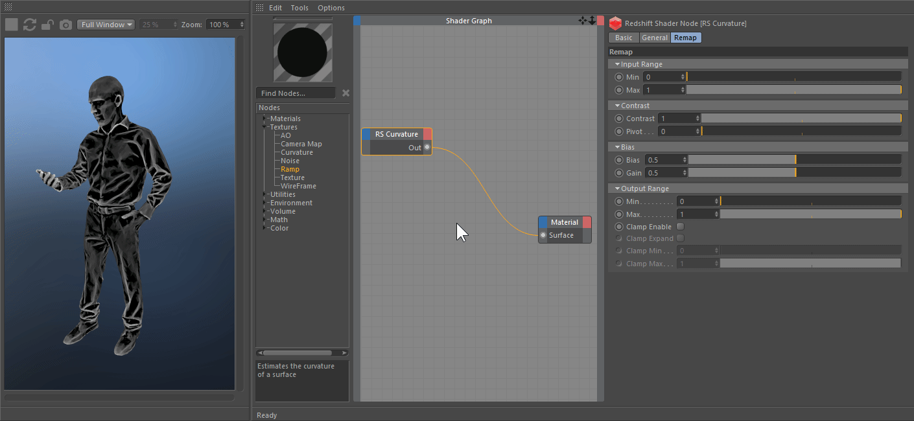Click RS Curvature node red output corner
This screenshot has width=914, height=421.
(x=427, y=134)
